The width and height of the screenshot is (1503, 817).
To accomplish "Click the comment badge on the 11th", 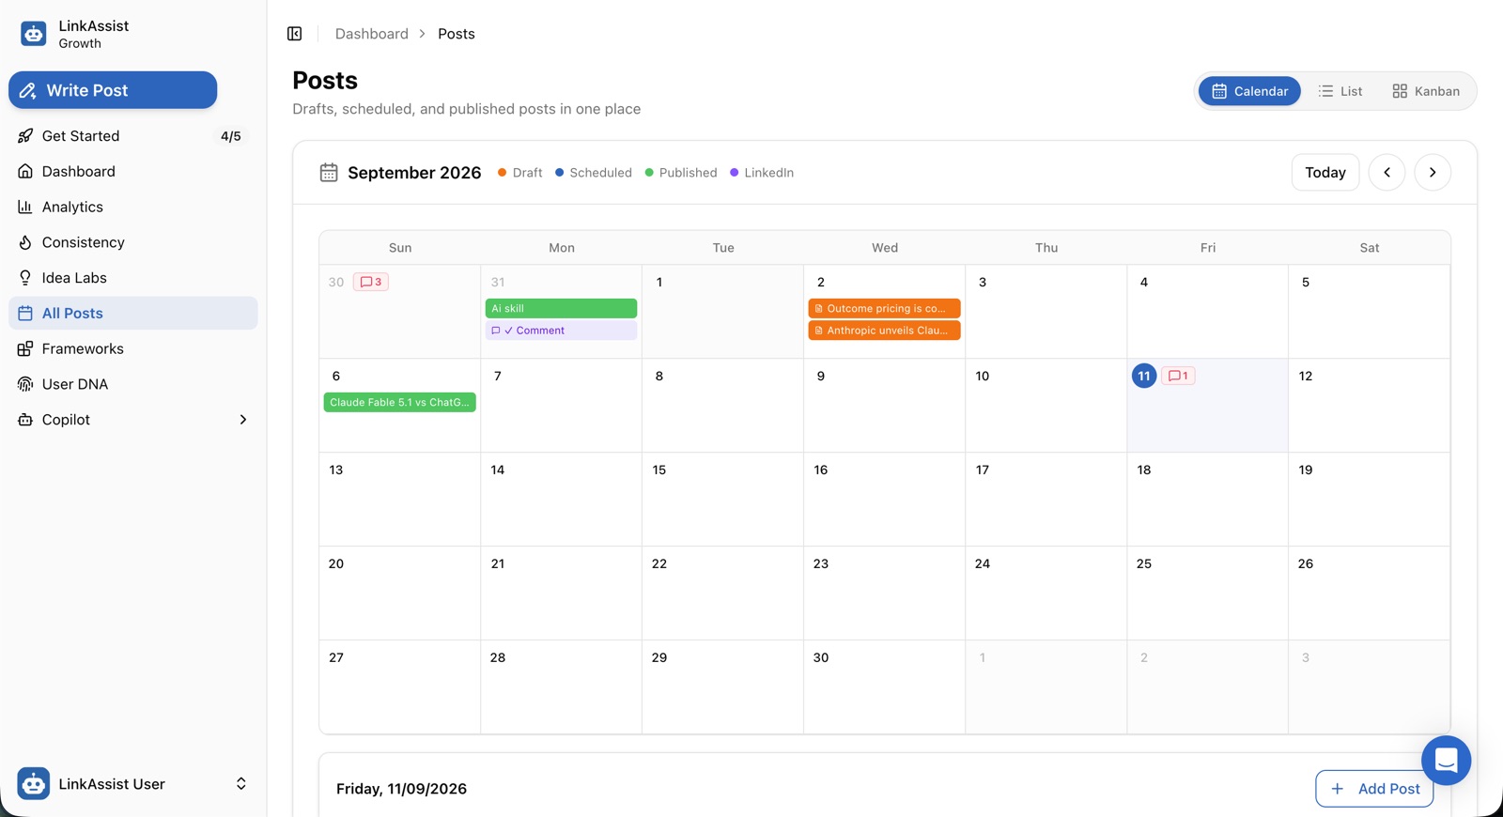I will [x=1178, y=376].
